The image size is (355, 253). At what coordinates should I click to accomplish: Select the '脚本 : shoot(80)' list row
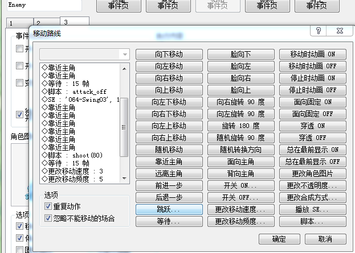80,155
